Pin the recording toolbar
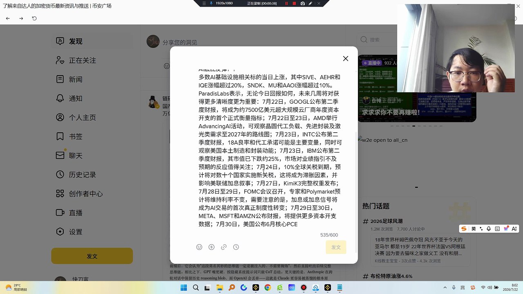Screen dimensions: 523x294 tap(211, 3)
